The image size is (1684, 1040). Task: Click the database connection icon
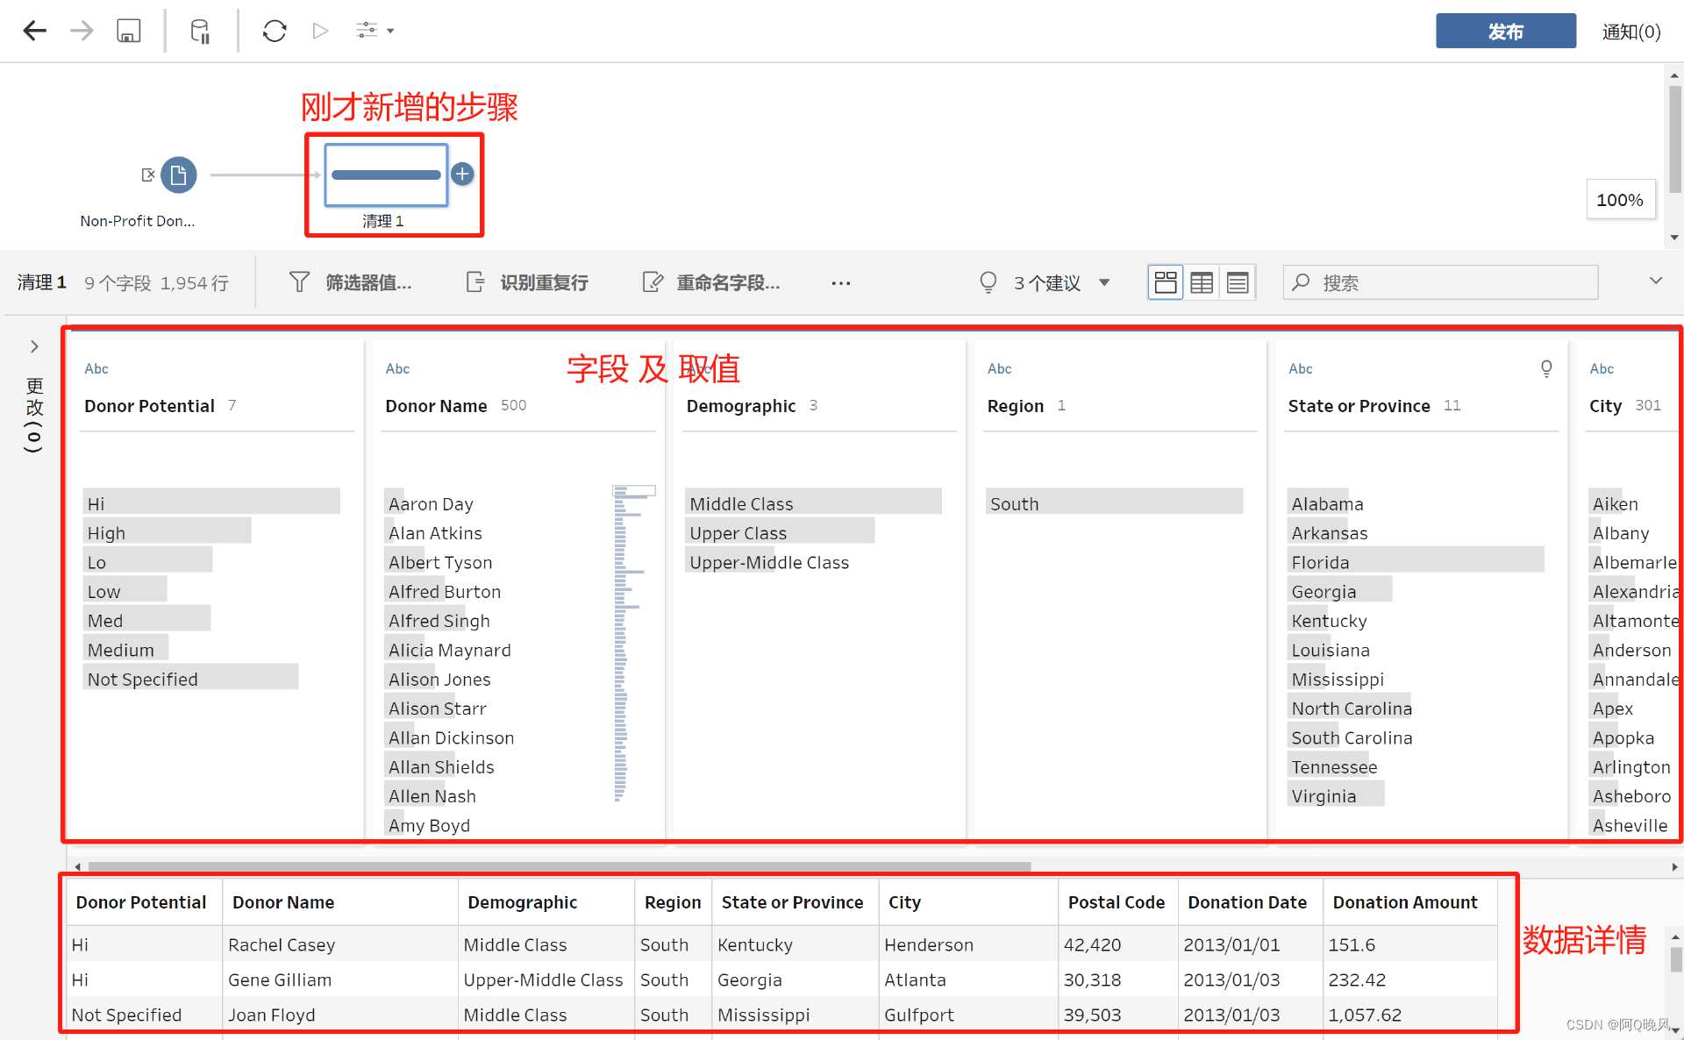tap(200, 32)
